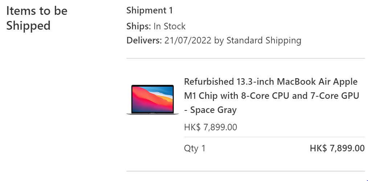Click the Items to be Shipped heading

(37, 18)
